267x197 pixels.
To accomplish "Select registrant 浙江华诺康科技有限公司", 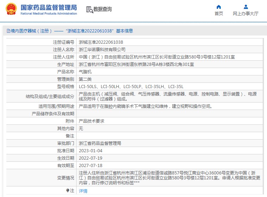I will click(102, 49).
